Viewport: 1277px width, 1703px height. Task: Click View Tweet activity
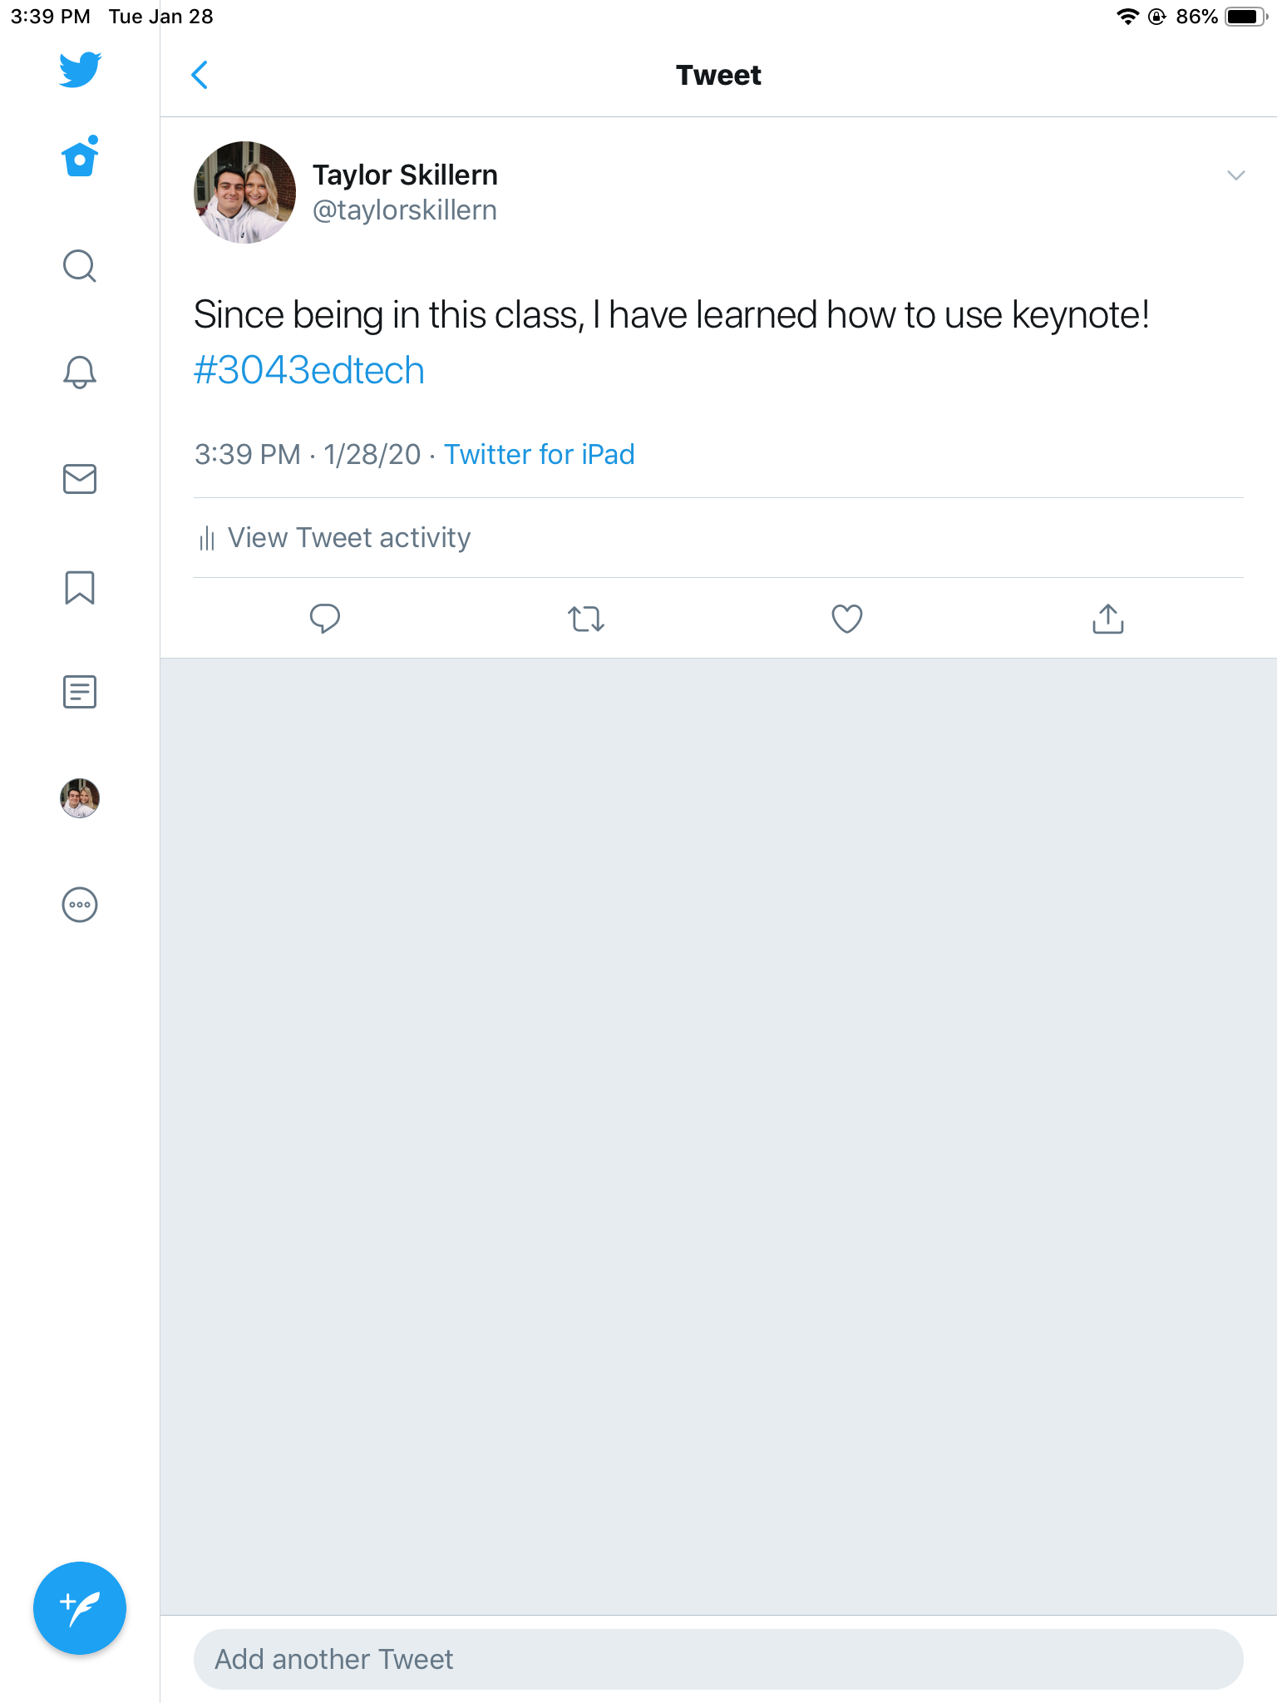(348, 538)
